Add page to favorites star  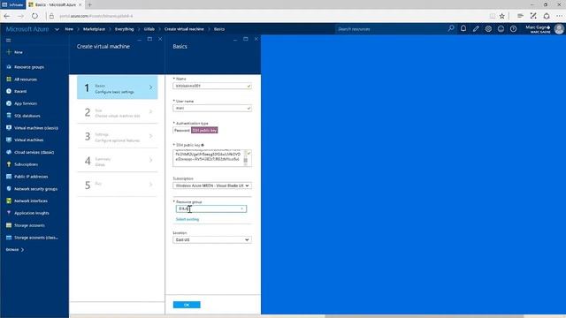point(502,16)
